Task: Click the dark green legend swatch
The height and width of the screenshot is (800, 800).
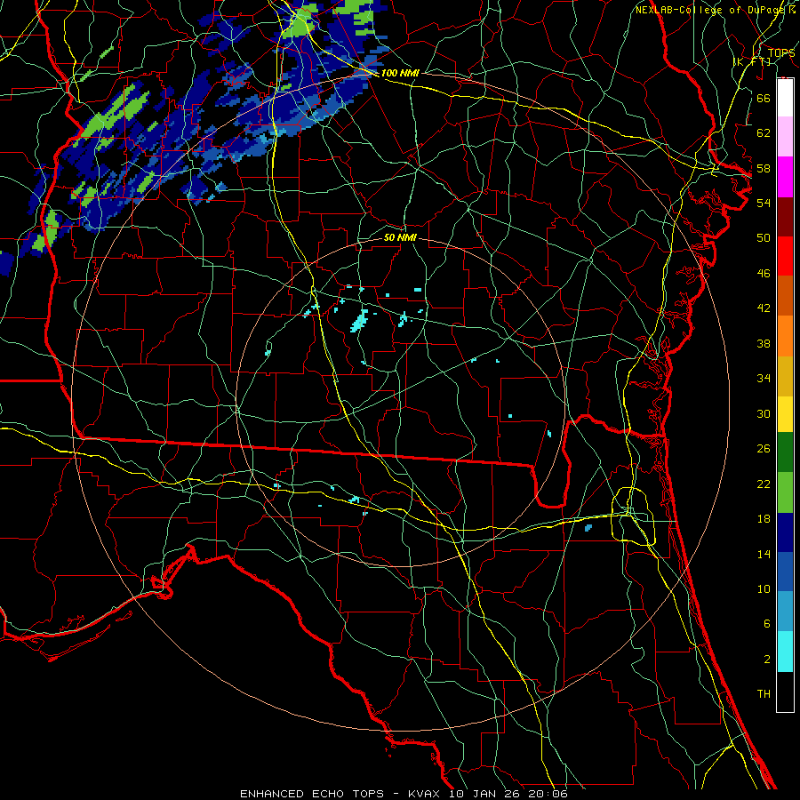Action: 785,452
